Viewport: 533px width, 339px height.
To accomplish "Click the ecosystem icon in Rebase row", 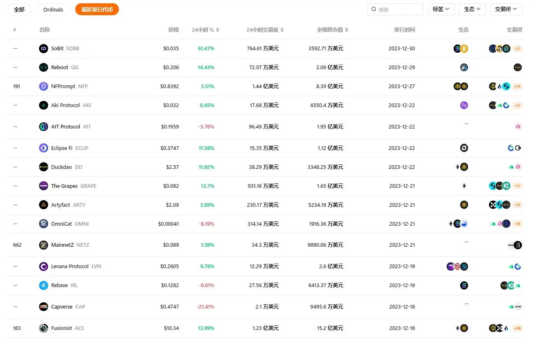I will point(464,285).
